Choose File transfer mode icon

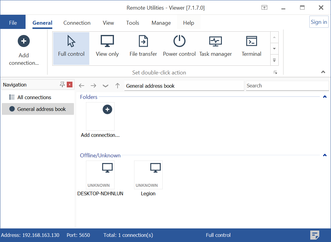pos(143,41)
